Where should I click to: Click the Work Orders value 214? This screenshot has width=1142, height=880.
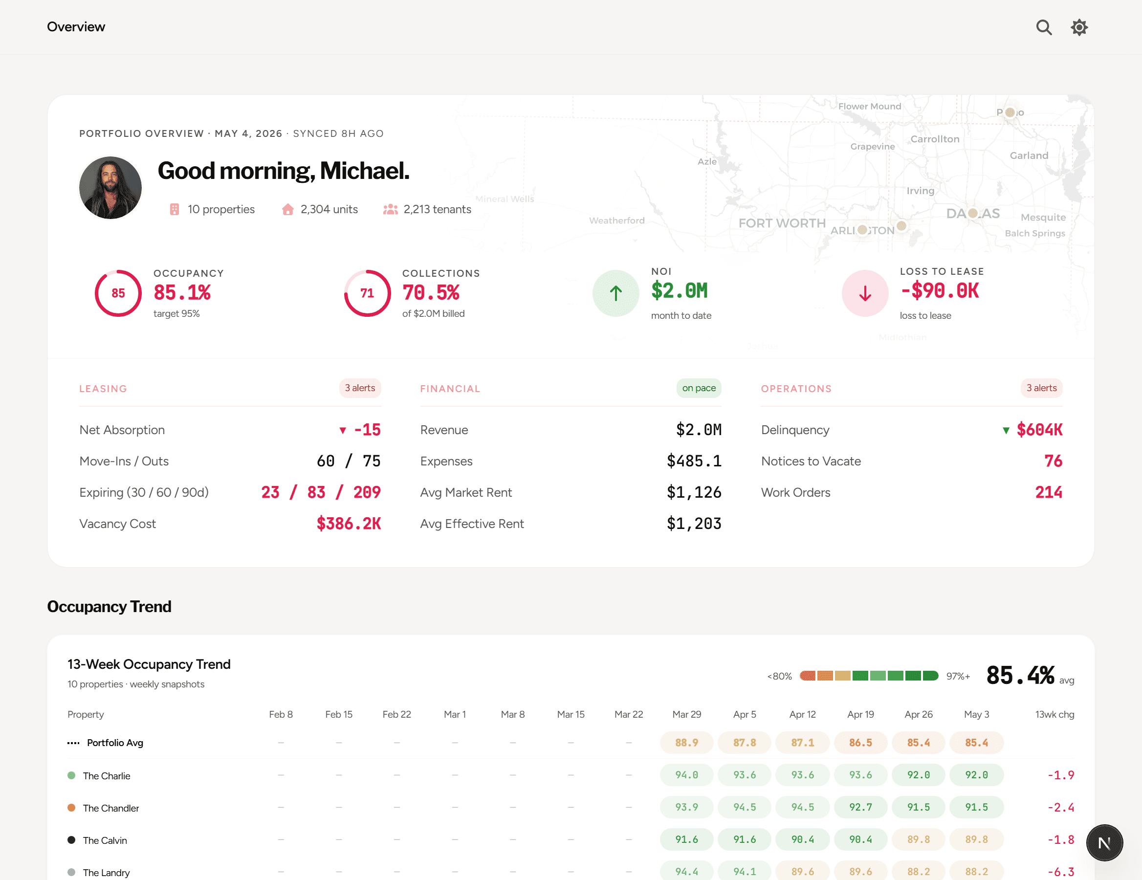coord(1049,492)
